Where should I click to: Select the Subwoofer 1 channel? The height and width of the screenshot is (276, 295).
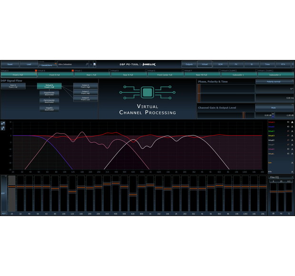point(239,75)
